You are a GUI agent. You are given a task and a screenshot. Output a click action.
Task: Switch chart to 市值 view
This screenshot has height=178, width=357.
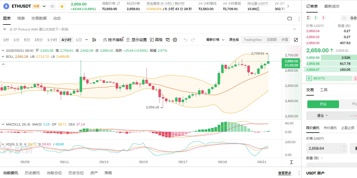click(x=284, y=40)
